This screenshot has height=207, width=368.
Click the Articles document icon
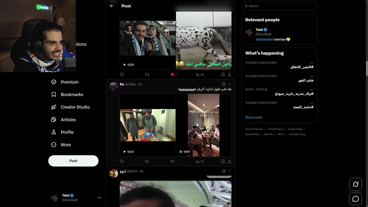(x=54, y=120)
